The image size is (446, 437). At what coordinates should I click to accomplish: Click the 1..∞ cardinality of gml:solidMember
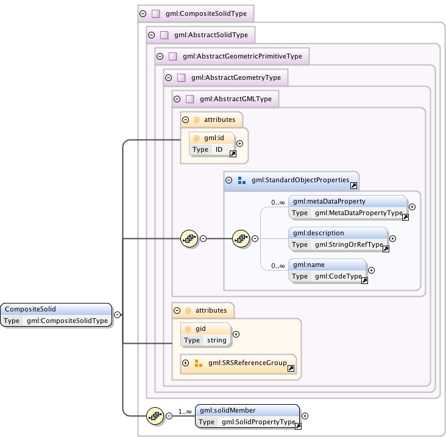tap(185, 411)
